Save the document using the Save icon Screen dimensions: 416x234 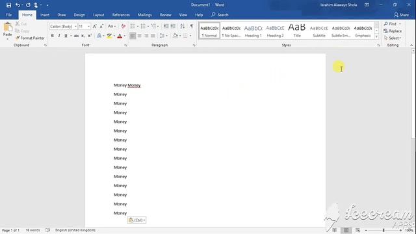8,5
